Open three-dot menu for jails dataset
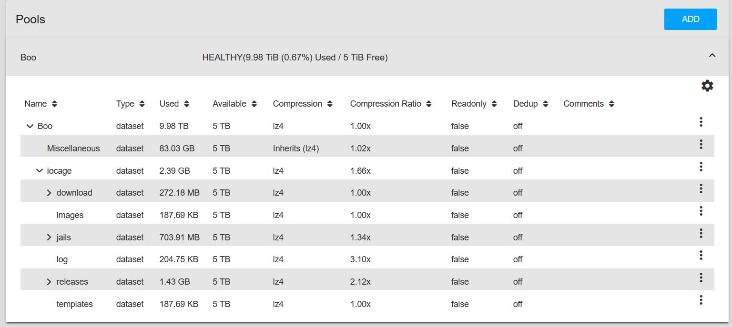This screenshot has height=327, width=732. pyautogui.click(x=701, y=233)
